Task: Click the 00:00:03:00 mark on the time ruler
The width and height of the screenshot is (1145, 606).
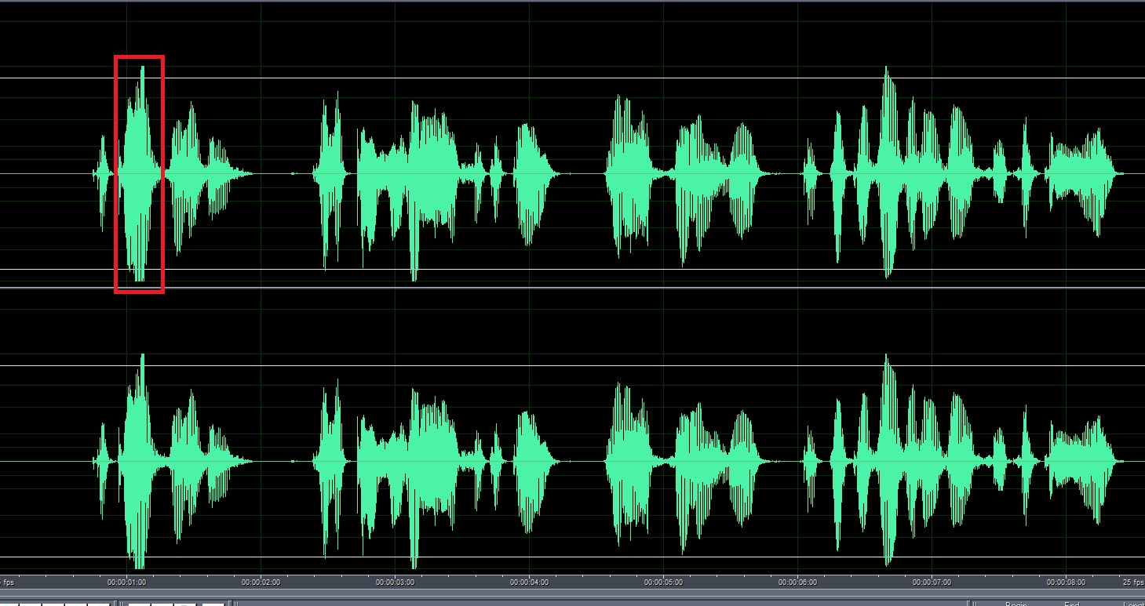Action: (395, 582)
